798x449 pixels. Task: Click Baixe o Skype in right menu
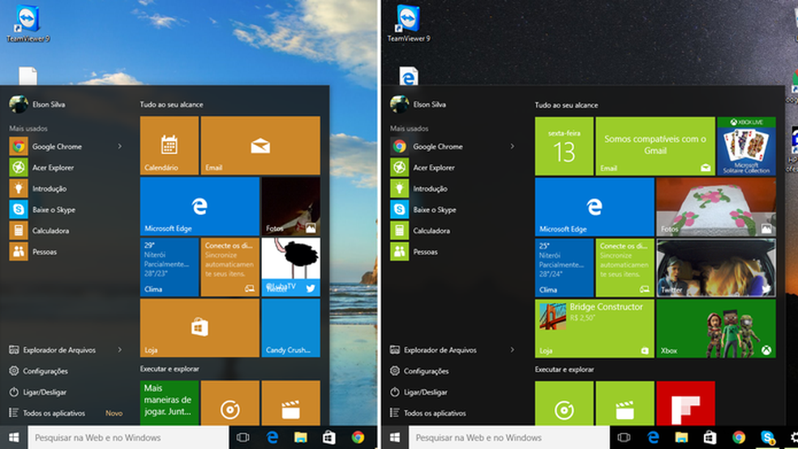[423, 209]
